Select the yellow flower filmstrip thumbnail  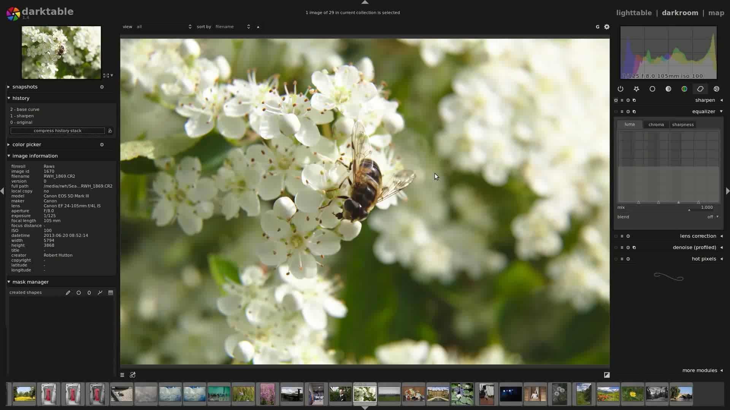[632, 394]
